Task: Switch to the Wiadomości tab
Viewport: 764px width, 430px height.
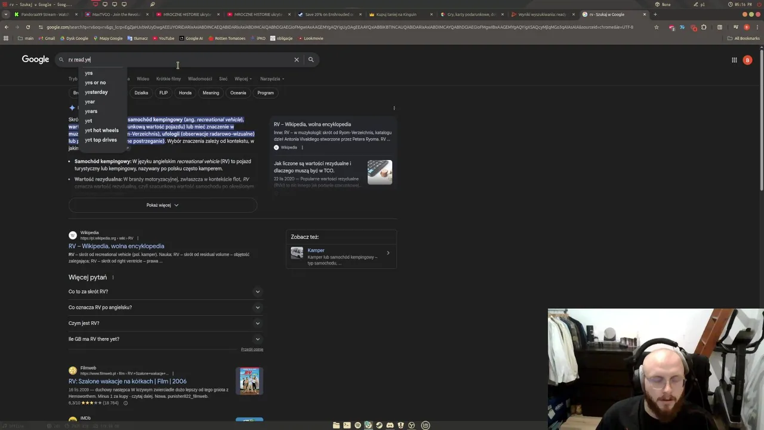Action: (x=200, y=79)
